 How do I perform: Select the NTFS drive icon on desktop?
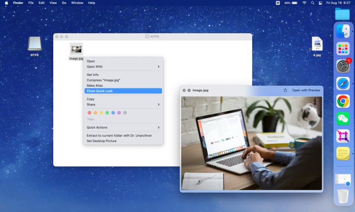pos(35,44)
